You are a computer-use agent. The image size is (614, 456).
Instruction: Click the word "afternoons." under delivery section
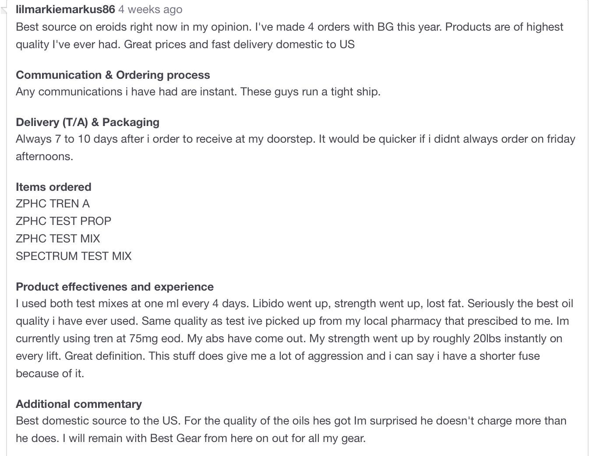[44, 156]
